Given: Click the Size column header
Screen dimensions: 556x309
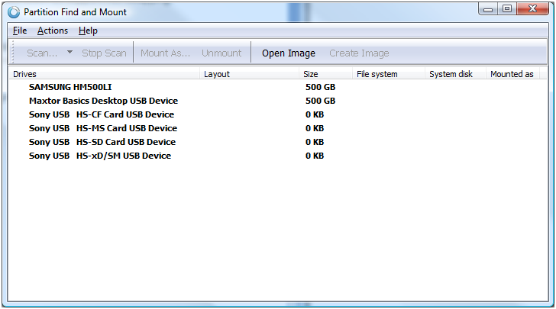Looking at the screenshot, I should point(326,74).
